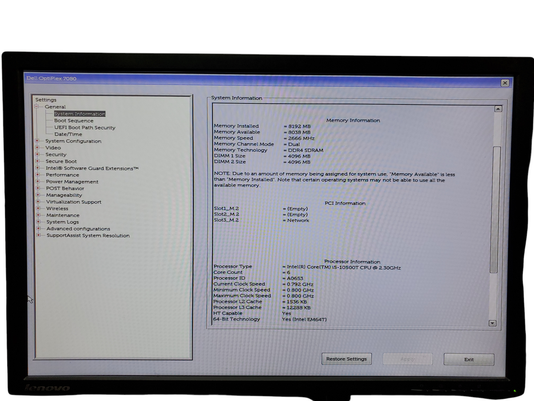This screenshot has width=534, height=401.
Task: Expand the Virtualization Support node
Action: pyautogui.click(x=38, y=202)
